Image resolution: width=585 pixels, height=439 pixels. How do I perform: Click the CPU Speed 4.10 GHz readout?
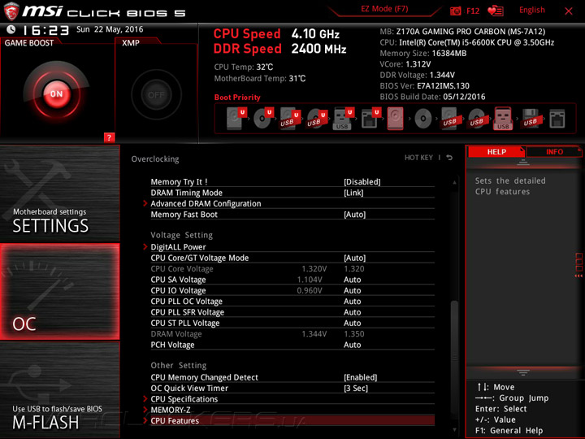tap(276, 34)
